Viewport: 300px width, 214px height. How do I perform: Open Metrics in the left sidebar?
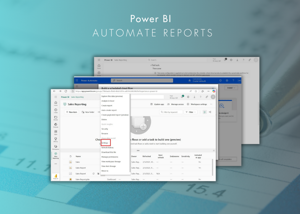pyautogui.click(x=55, y=139)
